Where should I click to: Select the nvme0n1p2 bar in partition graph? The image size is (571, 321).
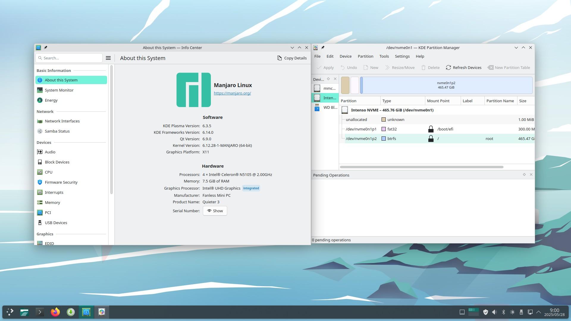click(446, 85)
